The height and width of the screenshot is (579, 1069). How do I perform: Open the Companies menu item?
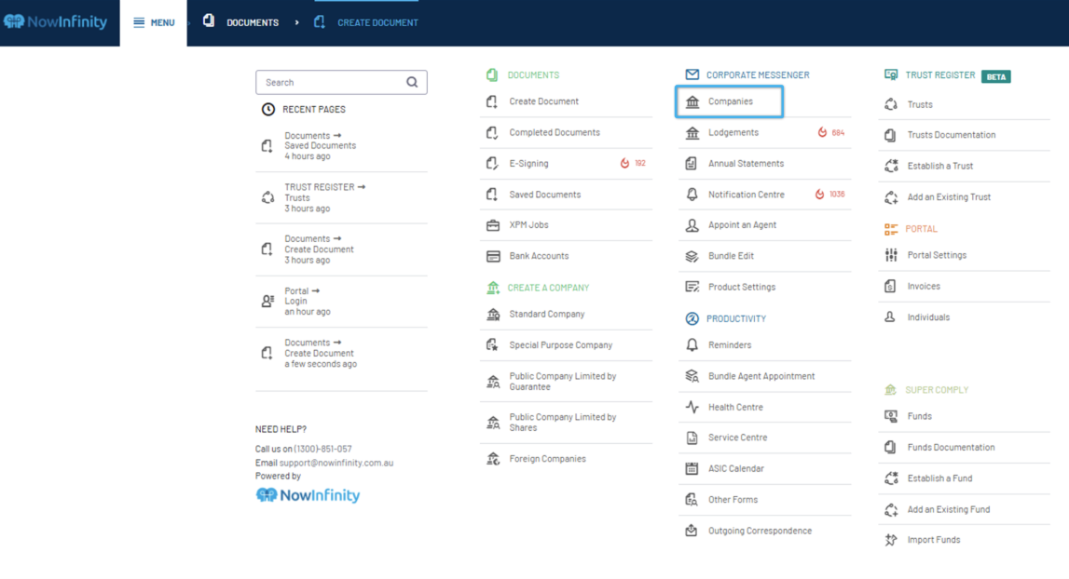click(x=730, y=101)
